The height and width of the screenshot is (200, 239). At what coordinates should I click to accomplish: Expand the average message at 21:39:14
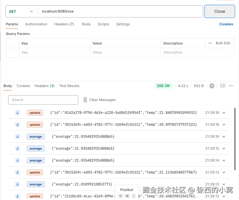coord(224,160)
